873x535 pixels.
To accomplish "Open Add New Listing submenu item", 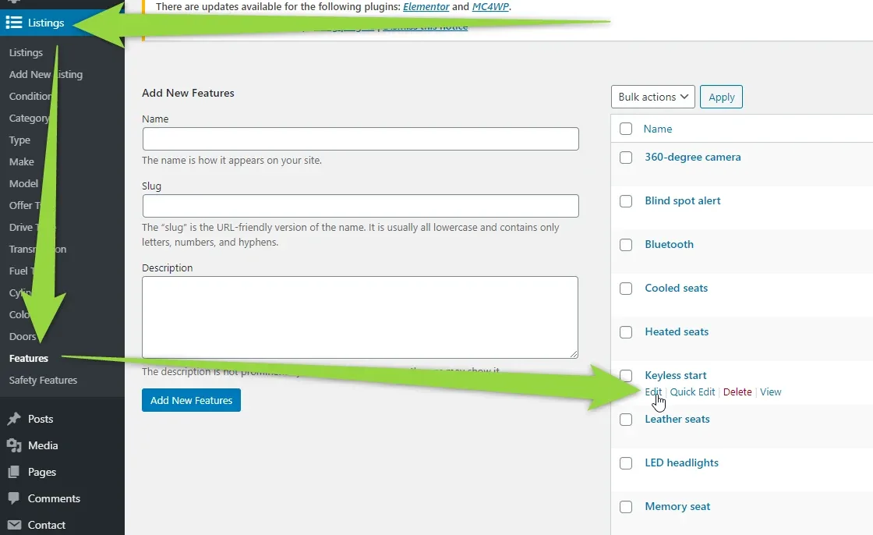I will 46,74.
